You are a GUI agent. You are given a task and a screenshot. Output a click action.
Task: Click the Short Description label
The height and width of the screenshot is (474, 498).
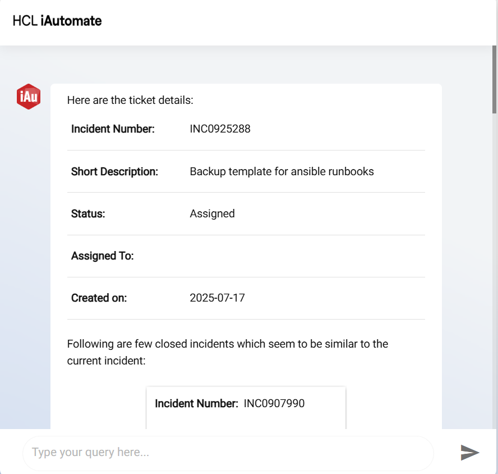click(114, 171)
